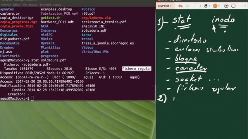Click 'hardware_PC11.odt' file name
248x139 pixels.
(57, 22)
